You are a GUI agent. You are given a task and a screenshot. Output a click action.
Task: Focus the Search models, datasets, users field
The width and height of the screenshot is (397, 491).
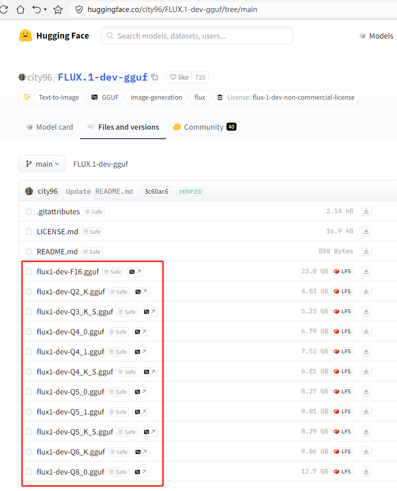point(197,36)
